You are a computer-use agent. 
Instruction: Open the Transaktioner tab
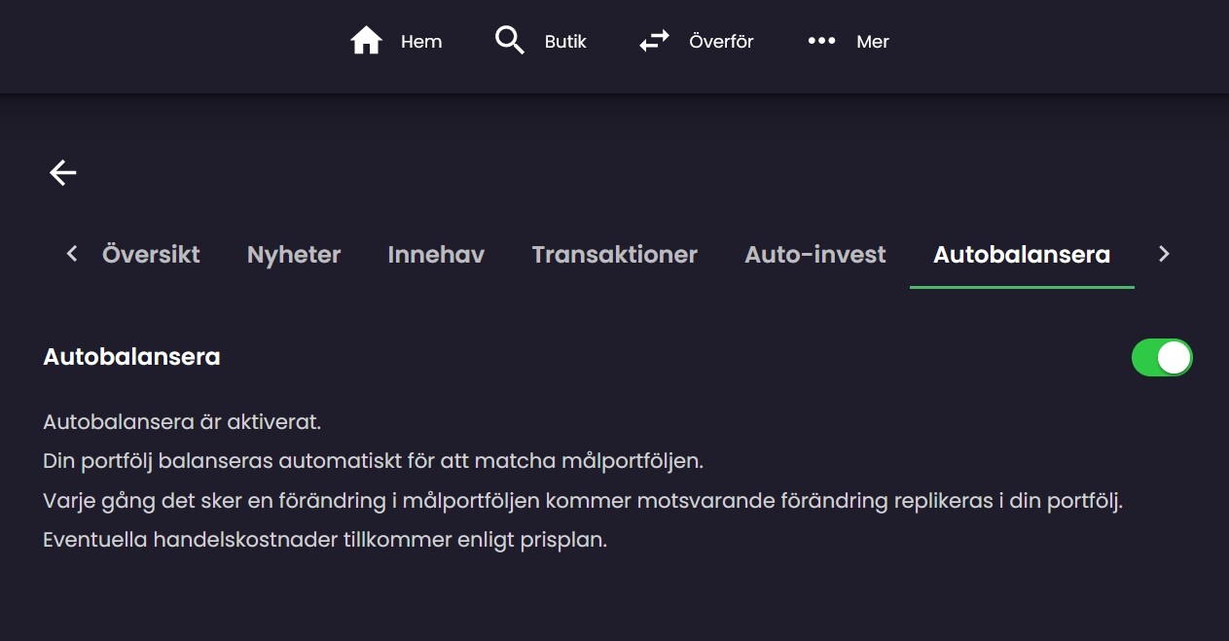(614, 255)
